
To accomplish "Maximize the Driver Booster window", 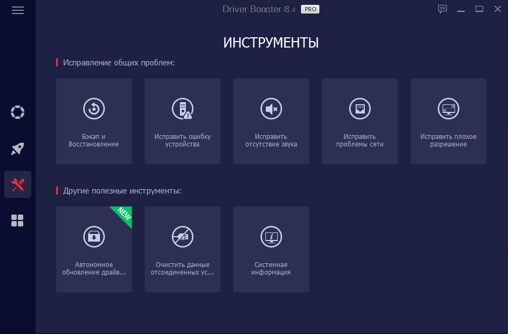I will coord(479,9).
